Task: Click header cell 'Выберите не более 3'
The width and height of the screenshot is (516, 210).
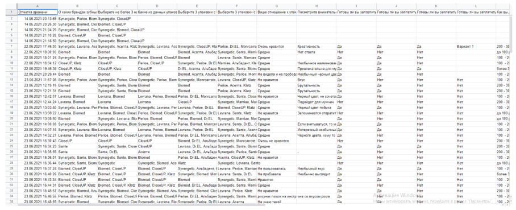Action: point(117,12)
